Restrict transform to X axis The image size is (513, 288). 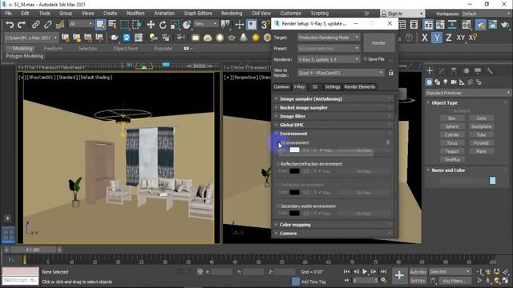point(424,38)
